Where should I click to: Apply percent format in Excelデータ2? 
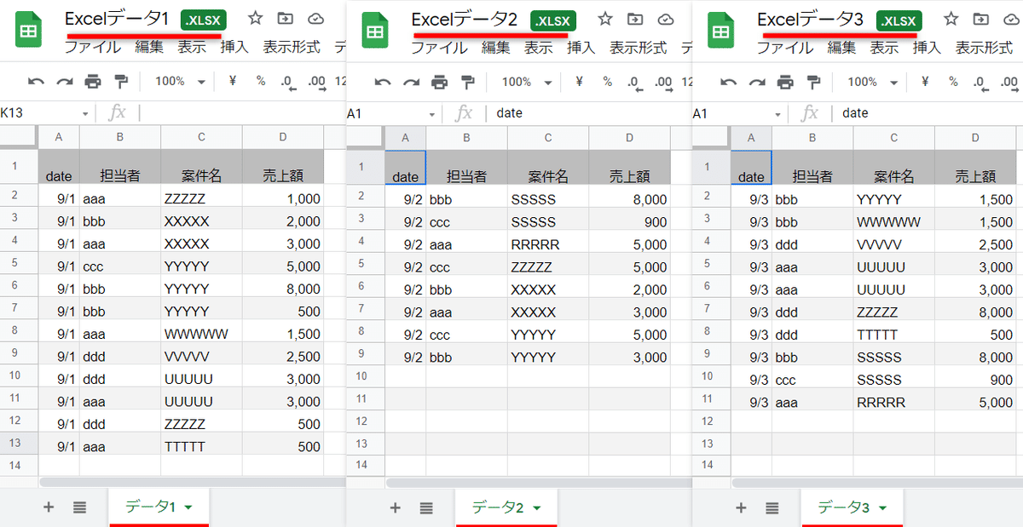(x=607, y=82)
